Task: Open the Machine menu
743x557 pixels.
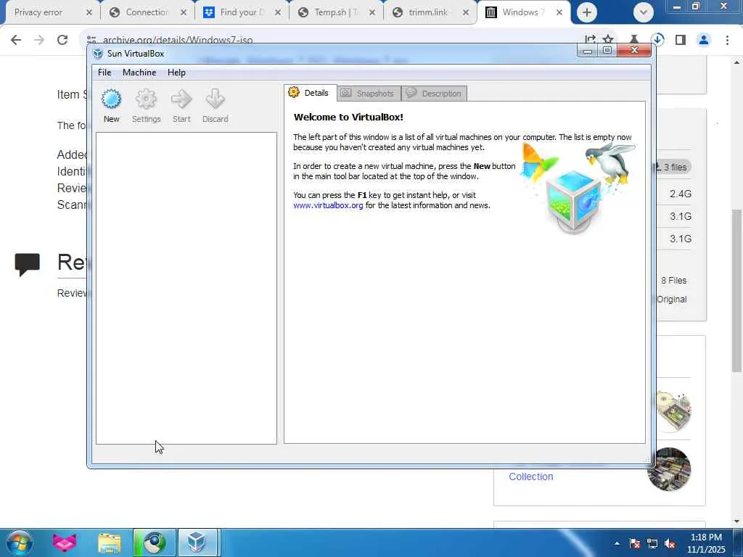Action: point(139,73)
